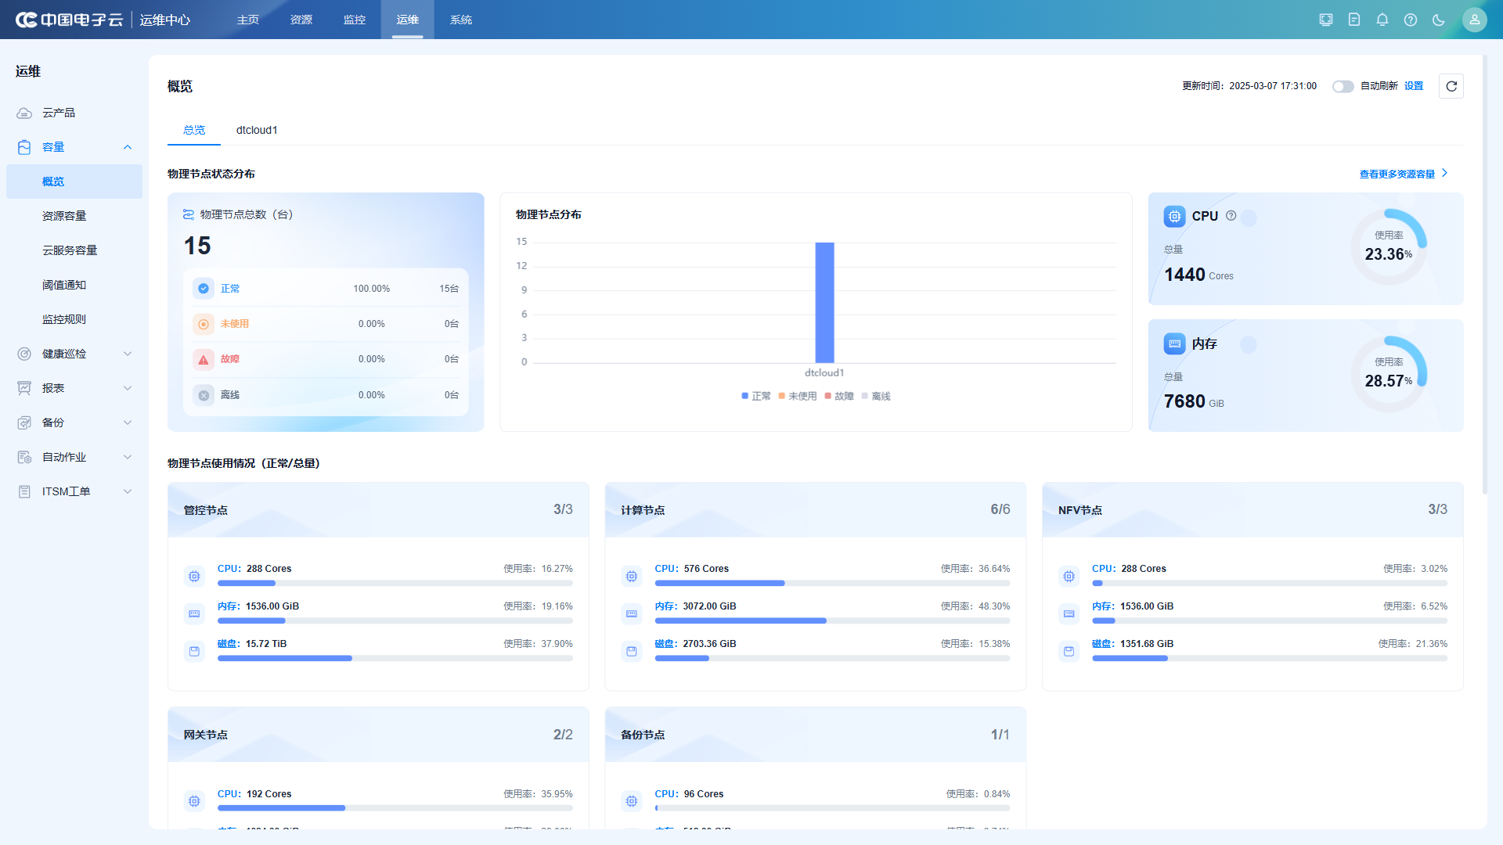
Task: Click the 自动作业 sidebar icon
Action: (x=24, y=457)
